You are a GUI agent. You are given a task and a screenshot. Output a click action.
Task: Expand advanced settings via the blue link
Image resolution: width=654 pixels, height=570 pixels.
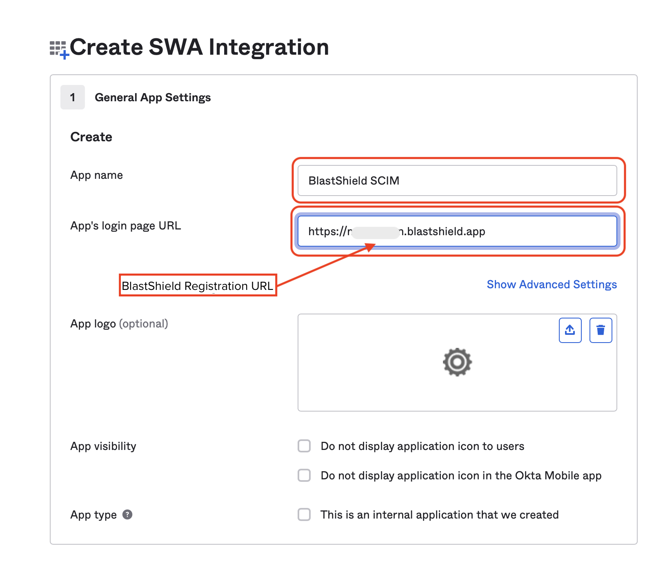552,284
